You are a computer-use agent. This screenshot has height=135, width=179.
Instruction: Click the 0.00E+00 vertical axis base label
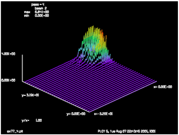(x=8, y=80)
